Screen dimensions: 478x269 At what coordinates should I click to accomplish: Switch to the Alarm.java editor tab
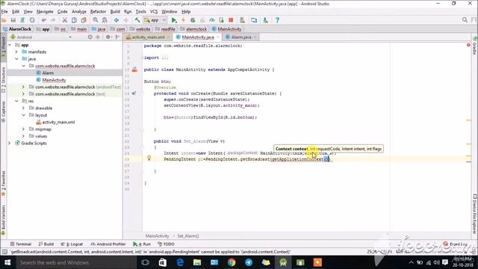(x=240, y=37)
